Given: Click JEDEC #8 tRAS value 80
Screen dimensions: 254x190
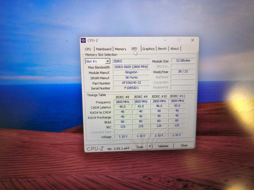Looking at the screenshot, I should pyautogui.click(x=123, y=122).
